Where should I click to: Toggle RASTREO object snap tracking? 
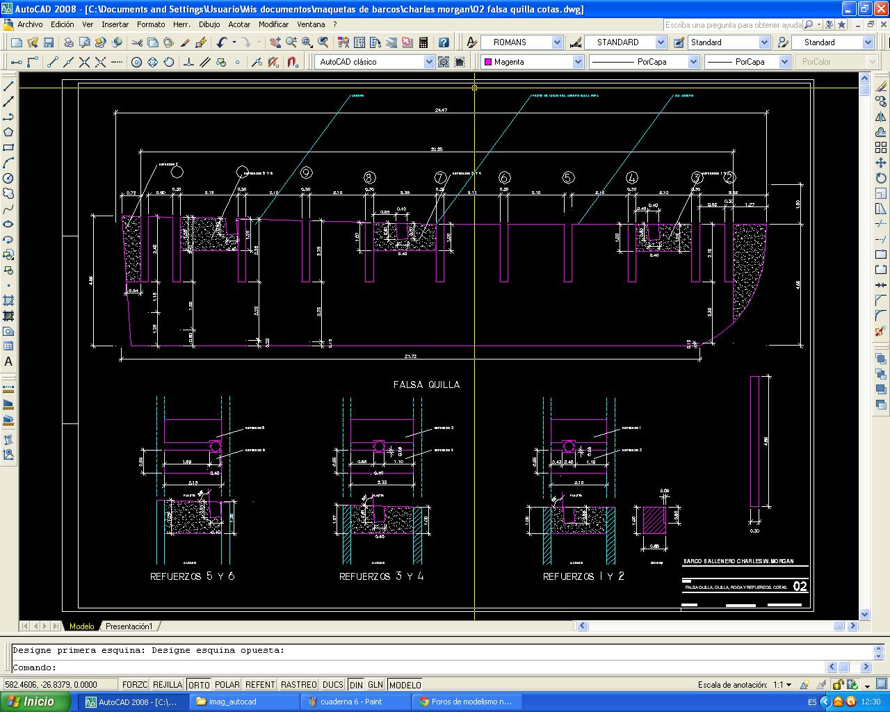coord(299,685)
